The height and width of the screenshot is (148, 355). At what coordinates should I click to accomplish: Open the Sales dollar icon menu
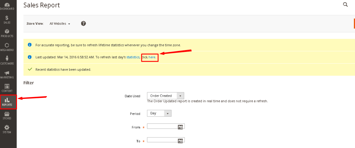pos(7,20)
